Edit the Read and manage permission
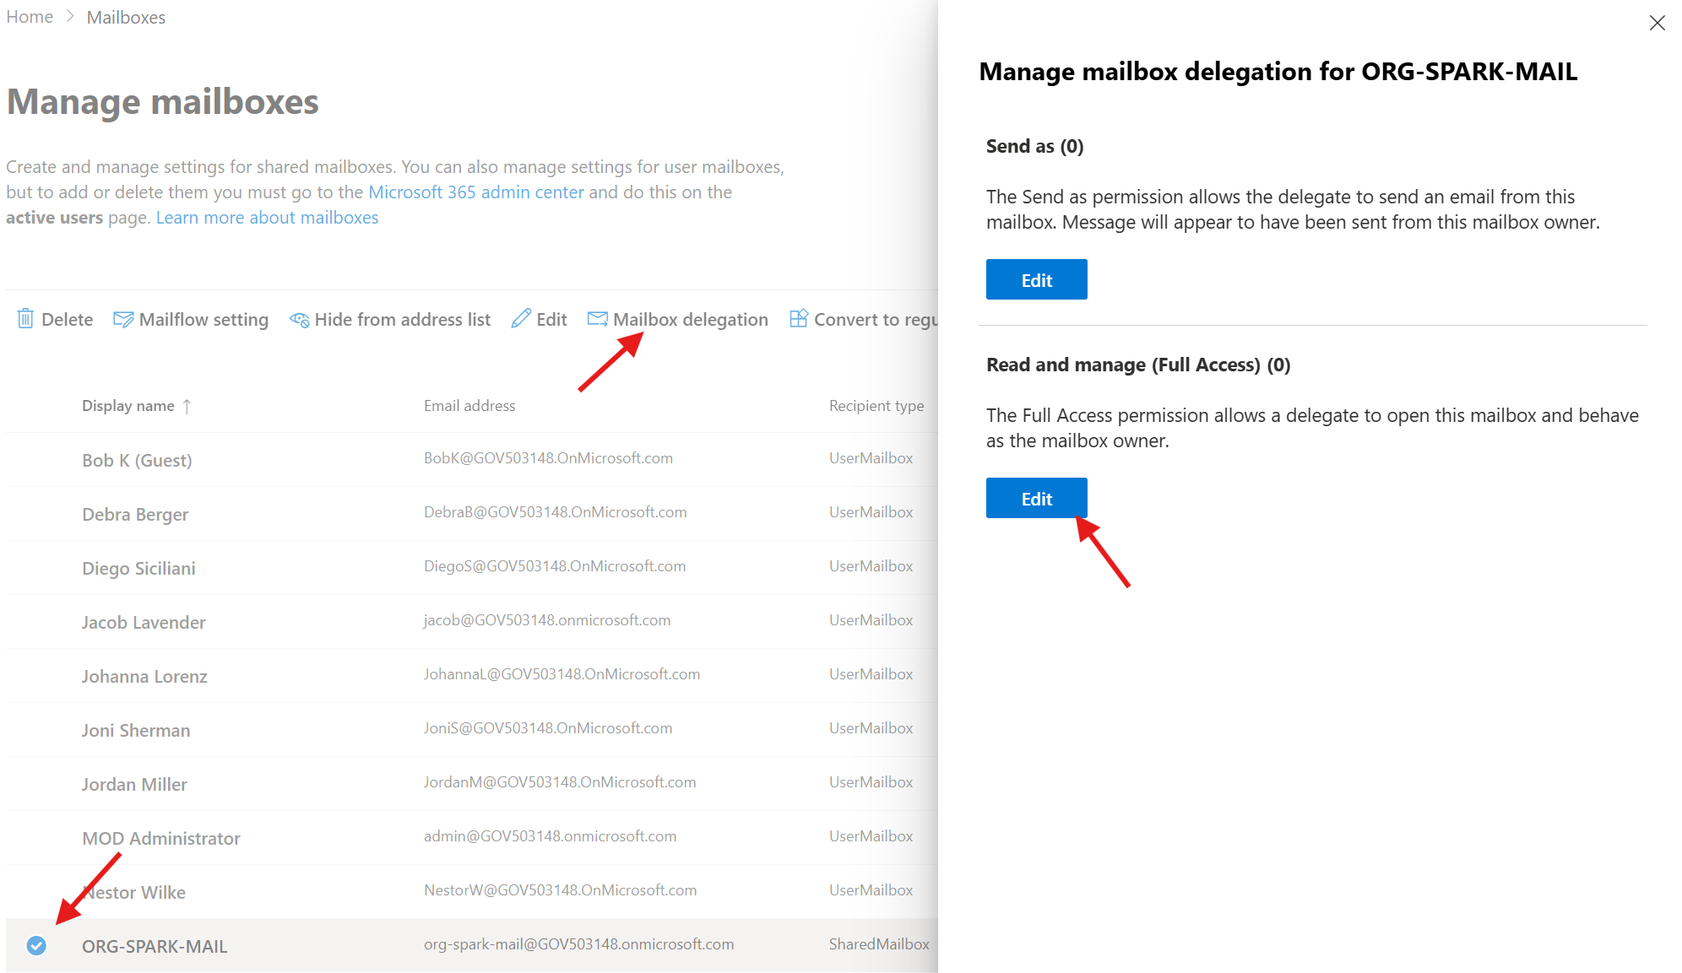Image resolution: width=1682 pixels, height=973 pixels. 1036,499
